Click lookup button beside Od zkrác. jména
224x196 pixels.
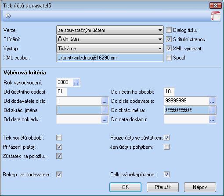tap(105, 110)
